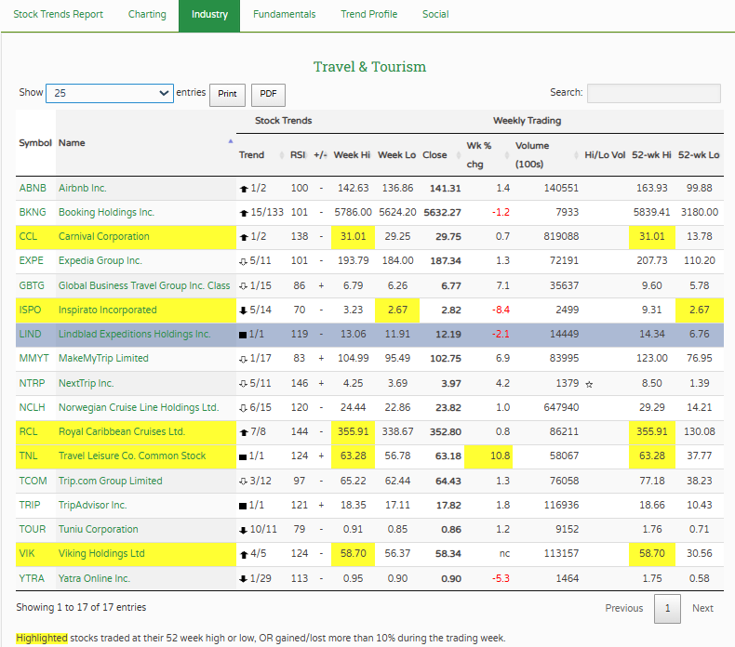The height and width of the screenshot is (647, 735).
Task: Open the EXPE symbol link
Action: pos(31,260)
